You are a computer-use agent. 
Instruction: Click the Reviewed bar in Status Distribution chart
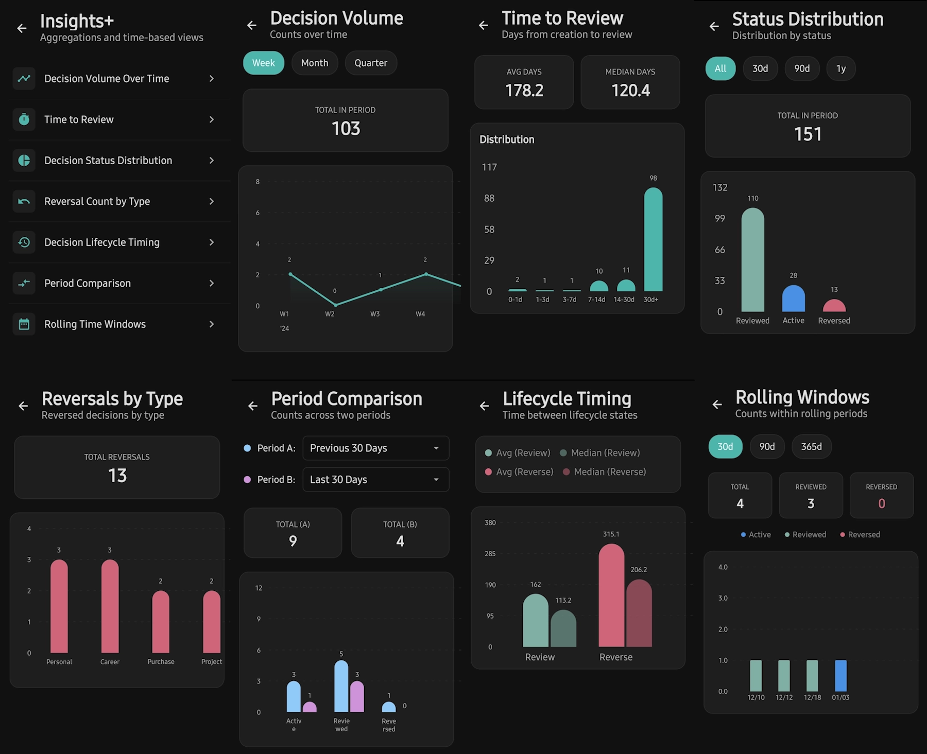(752, 260)
